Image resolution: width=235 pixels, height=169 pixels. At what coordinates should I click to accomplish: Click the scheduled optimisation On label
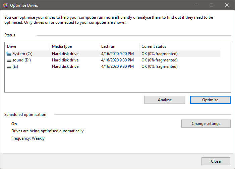[14, 124]
